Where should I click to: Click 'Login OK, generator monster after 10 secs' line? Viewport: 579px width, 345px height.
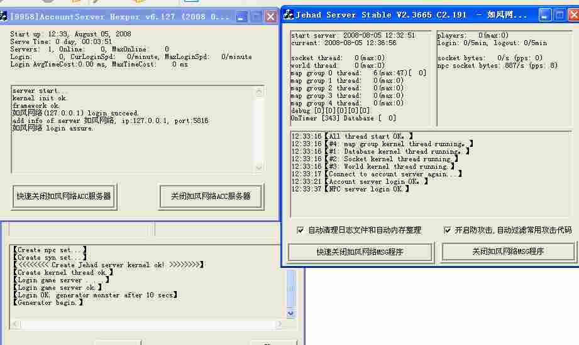[96, 295]
